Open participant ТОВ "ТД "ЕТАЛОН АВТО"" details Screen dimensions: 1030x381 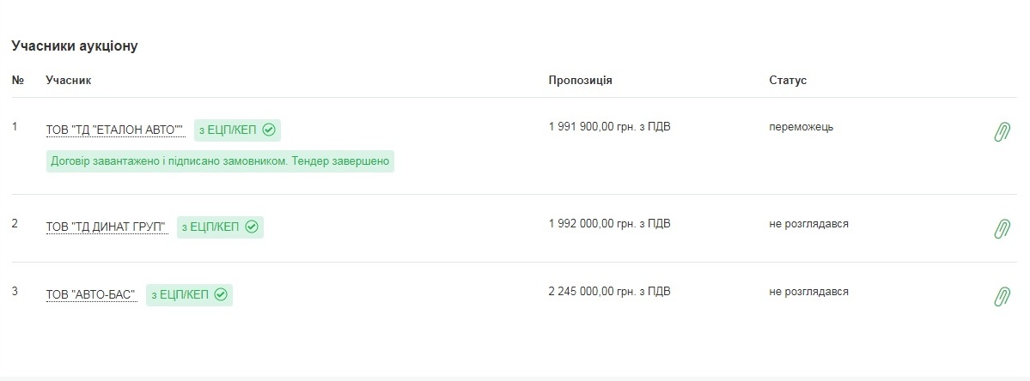pyautogui.click(x=116, y=130)
